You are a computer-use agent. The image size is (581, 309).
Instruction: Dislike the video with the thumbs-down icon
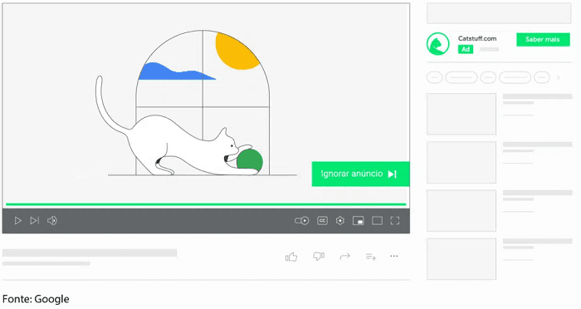[x=319, y=256]
